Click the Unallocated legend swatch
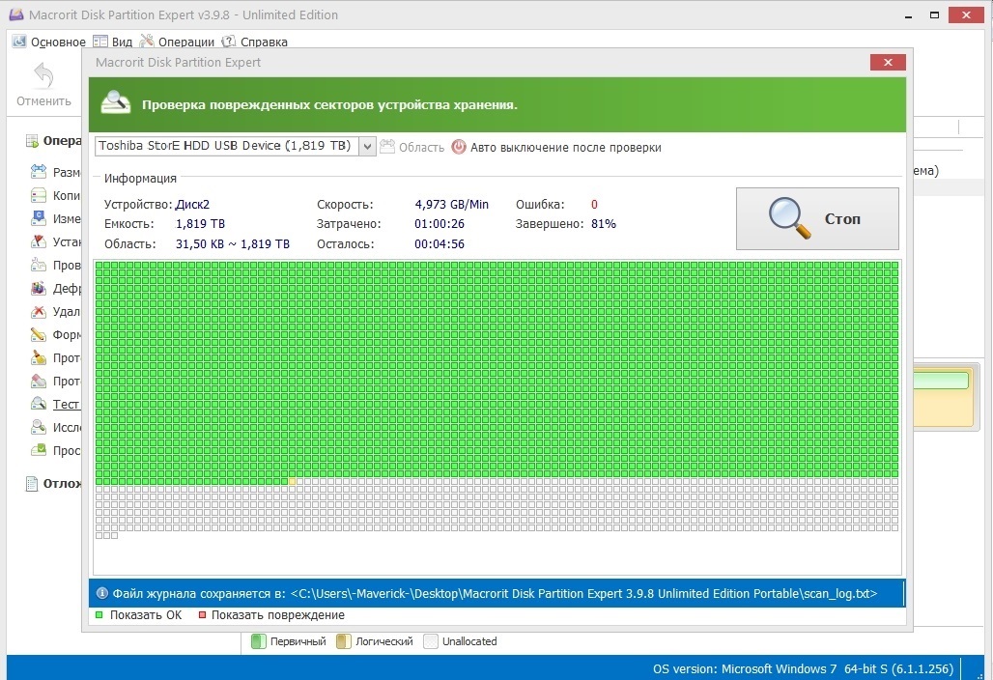The height and width of the screenshot is (680, 993). tap(431, 641)
